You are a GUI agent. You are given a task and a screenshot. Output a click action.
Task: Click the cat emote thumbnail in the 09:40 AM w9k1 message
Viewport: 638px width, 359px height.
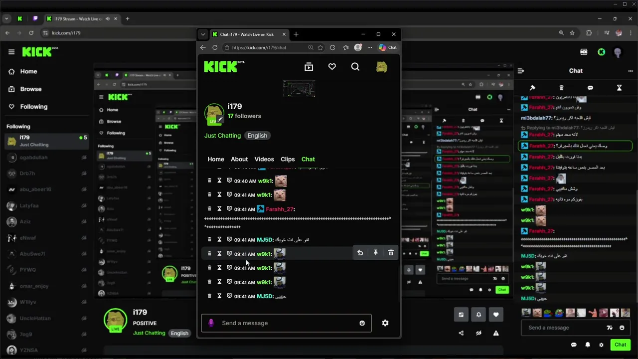tap(281, 181)
